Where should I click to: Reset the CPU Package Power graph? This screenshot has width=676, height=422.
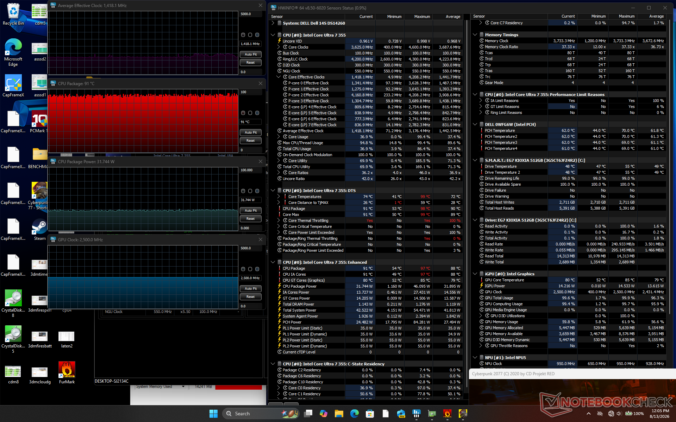pos(251,219)
